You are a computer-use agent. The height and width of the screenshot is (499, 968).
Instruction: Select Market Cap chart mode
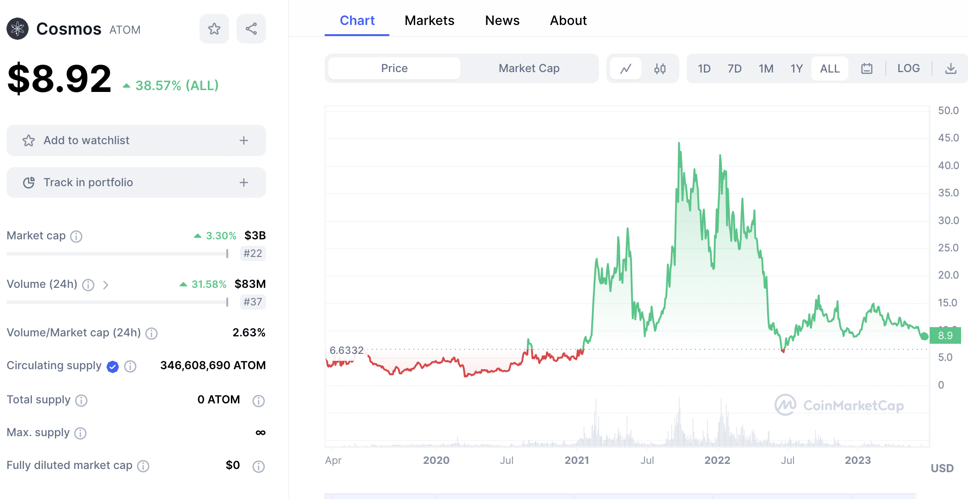[529, 68]
